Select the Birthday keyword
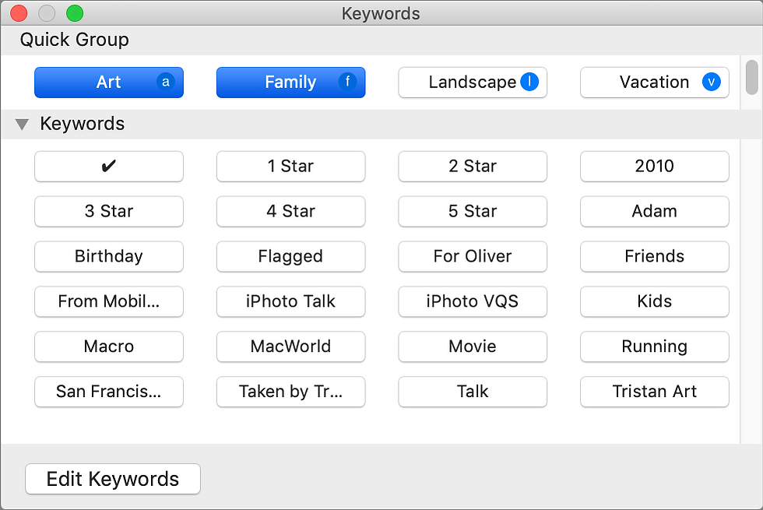Viewport: 763px width, 510px height. [109, 256]
